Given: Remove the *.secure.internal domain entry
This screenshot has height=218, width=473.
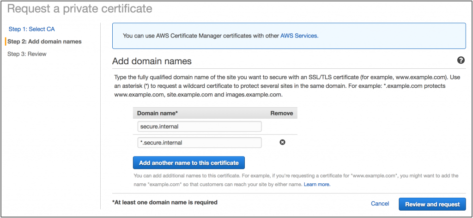Looking at the screenshot, I should point(282,142).
